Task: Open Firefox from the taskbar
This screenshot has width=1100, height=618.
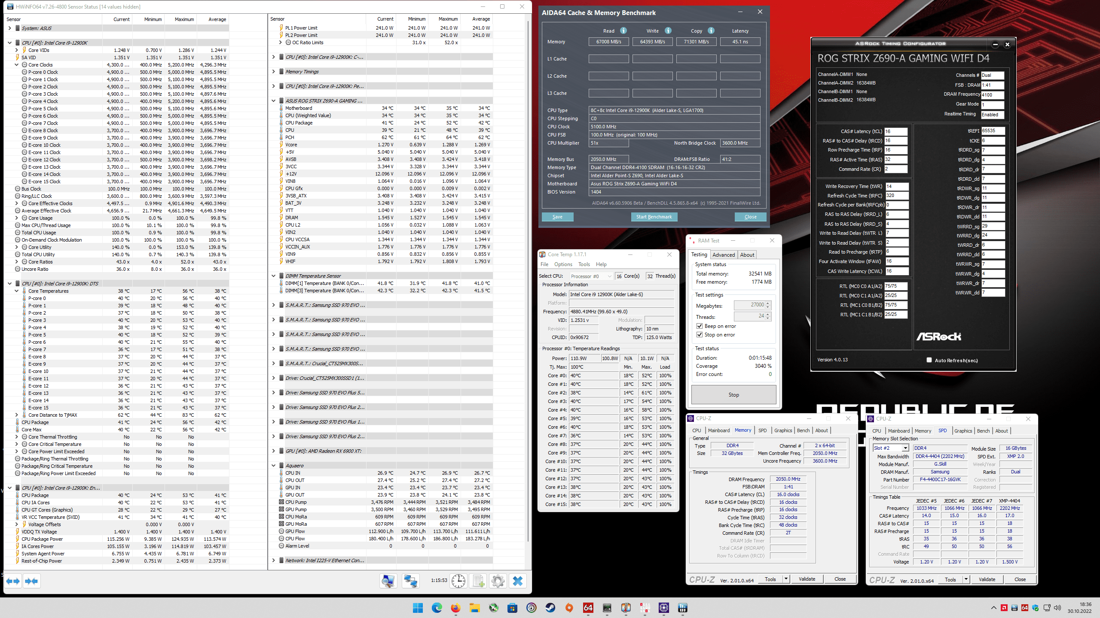Action: click(x=455, y=608)
